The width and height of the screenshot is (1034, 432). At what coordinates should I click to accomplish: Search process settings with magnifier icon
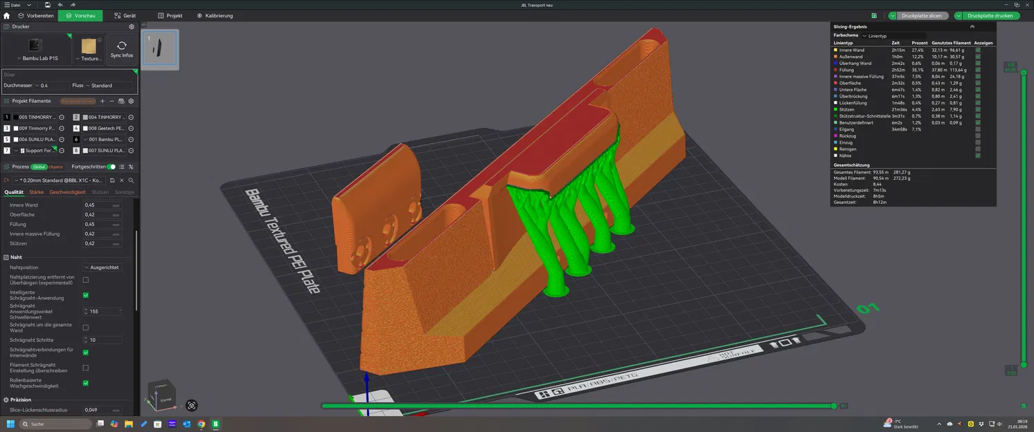130,180
